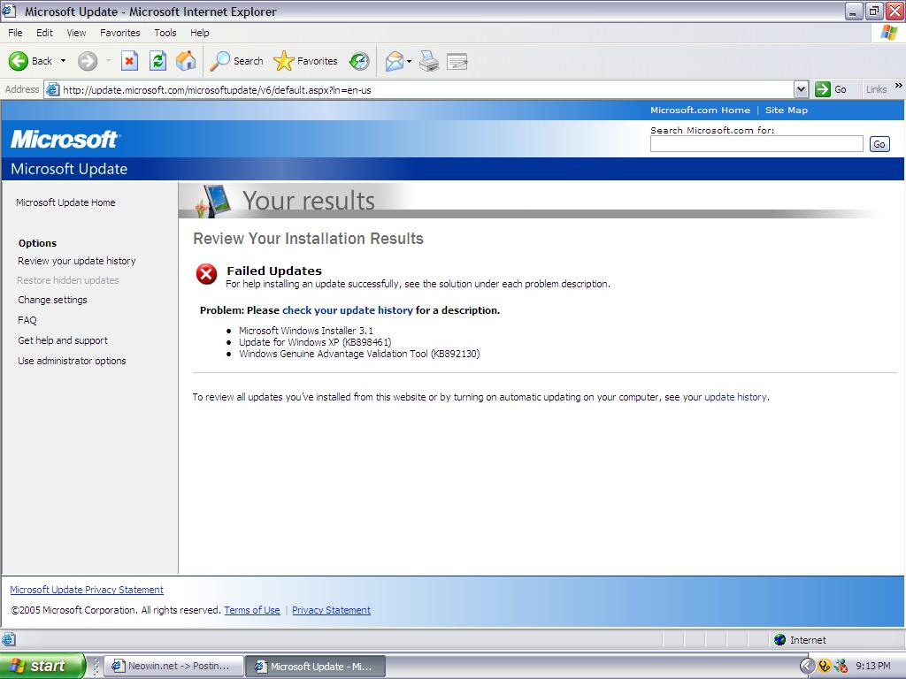Open Change settings option
This screenshot has height=679, width=906.
click(52, 300)
